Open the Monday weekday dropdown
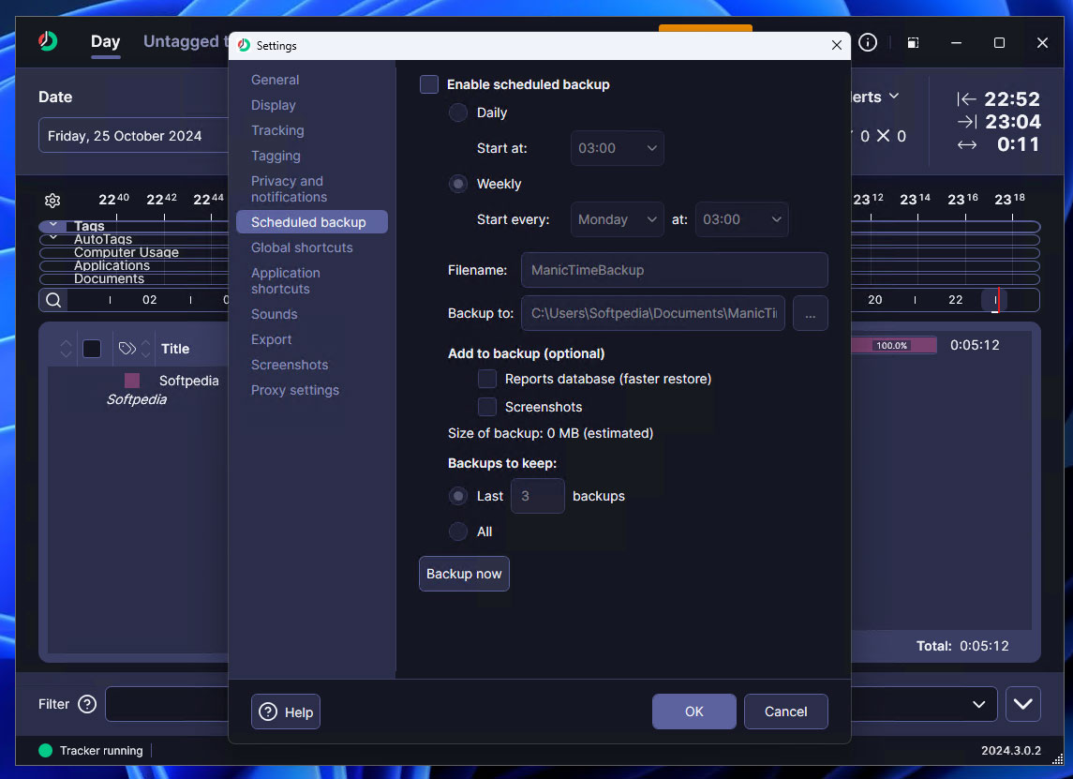1073x779 pixels. click(x=618, y=219)
